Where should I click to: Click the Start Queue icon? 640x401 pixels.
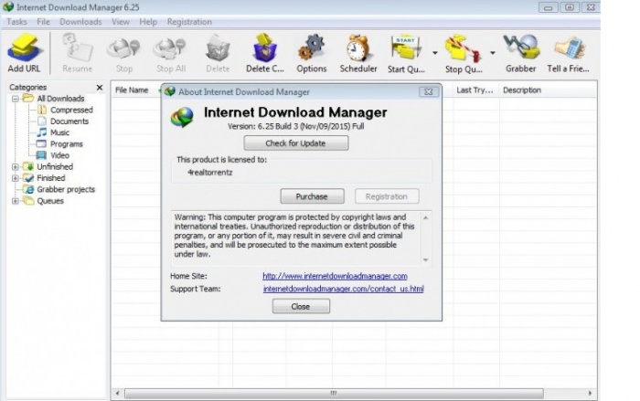coord(406,54)
